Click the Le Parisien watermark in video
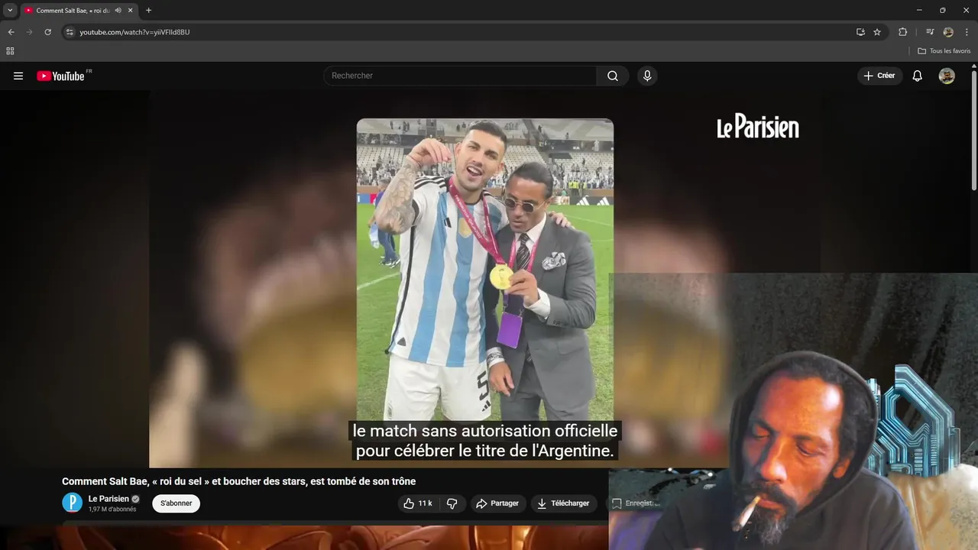The height and width of the screenshot is (550, 978). [x=758, y=126]
